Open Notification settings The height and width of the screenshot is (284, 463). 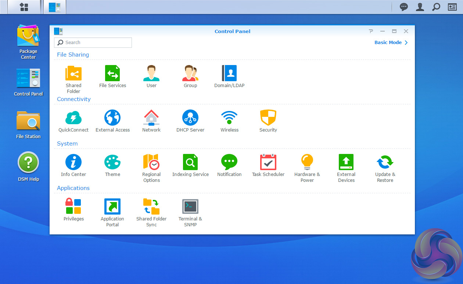(x=229, y=165)
